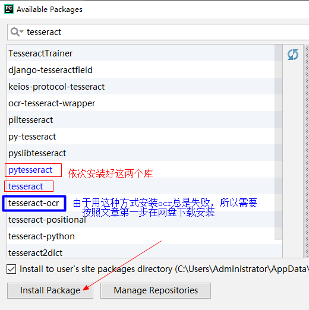
Task: Click the Install Package button
Action: click(50, 290)
